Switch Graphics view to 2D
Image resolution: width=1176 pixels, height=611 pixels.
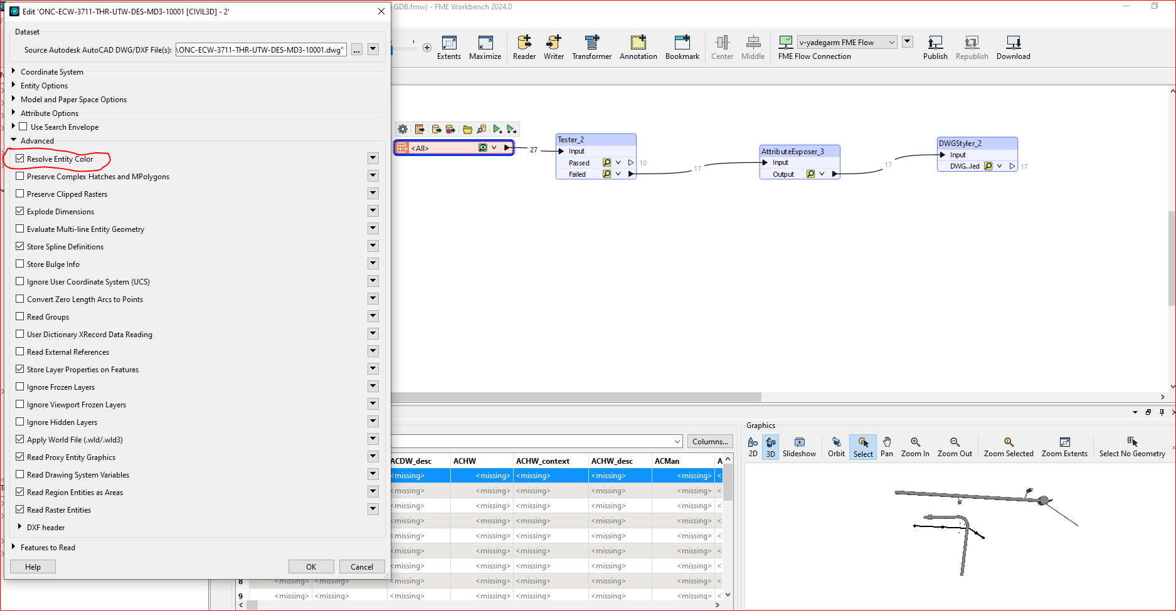click(753, 447)
